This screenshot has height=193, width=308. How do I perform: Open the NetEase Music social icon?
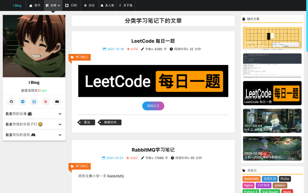pos(45,101)
